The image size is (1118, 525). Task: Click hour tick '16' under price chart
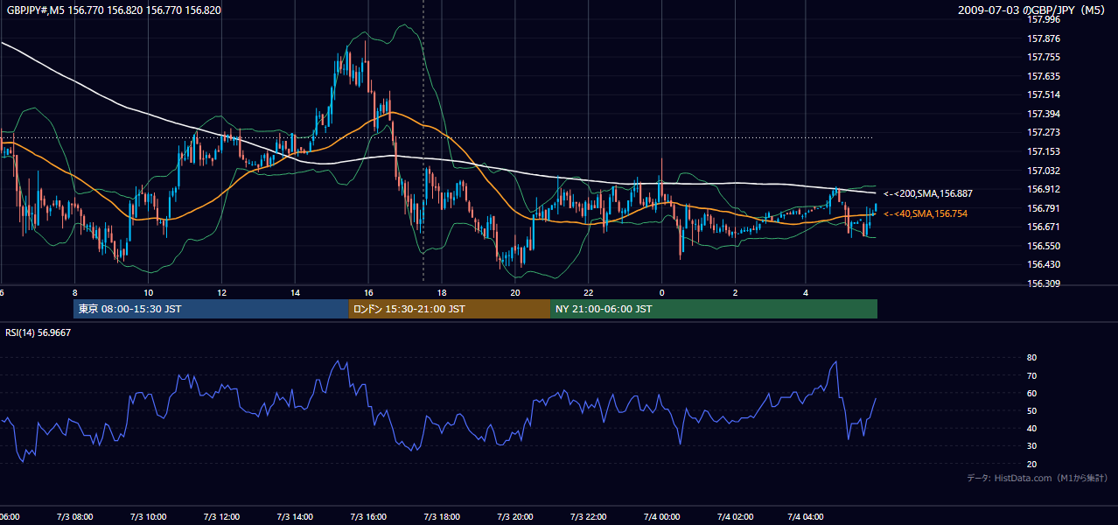[369, 292]
